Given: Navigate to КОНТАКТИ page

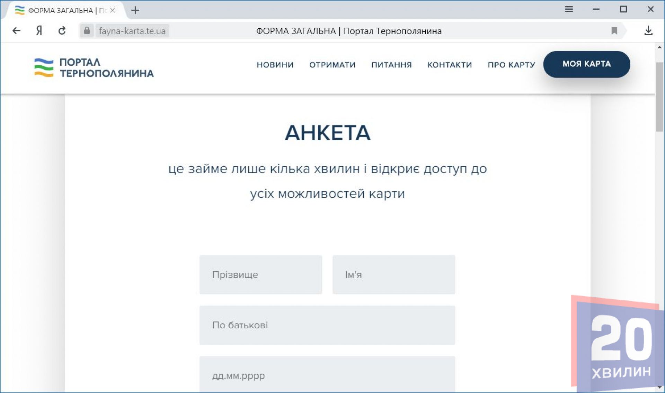Looking at the screenshot, I should click(449, 65).
